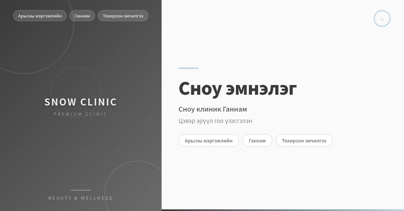Expand the white Тохирсон эмчилгээ pill
This screenshot has height=211, width=404.
pyautogui.click(x=304, y=140)
